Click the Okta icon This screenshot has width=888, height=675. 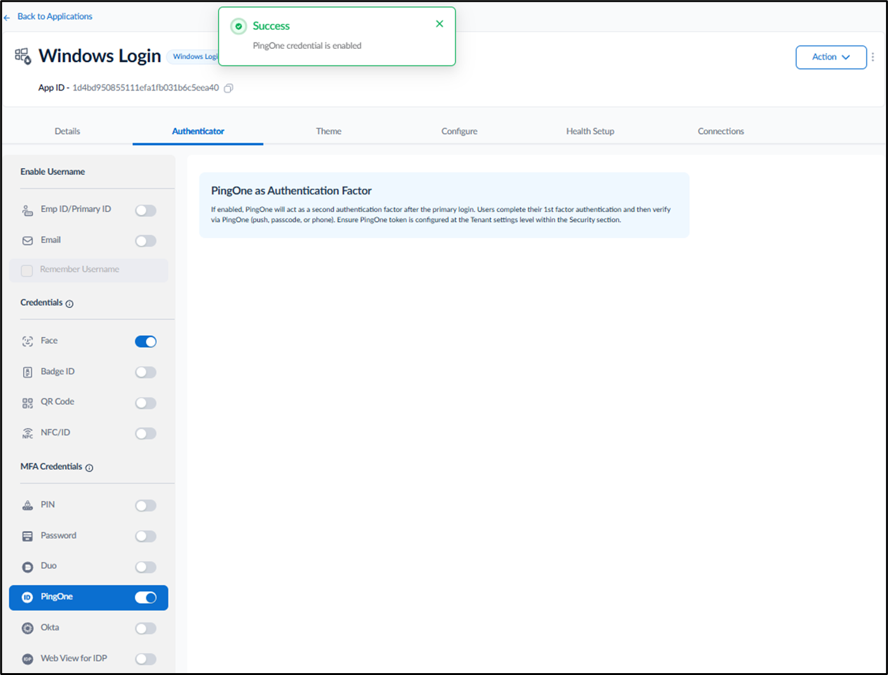(28, 629)
